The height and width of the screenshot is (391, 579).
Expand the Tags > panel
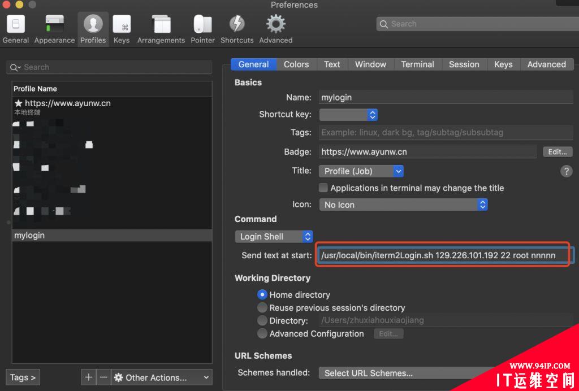tap(23, 377)
